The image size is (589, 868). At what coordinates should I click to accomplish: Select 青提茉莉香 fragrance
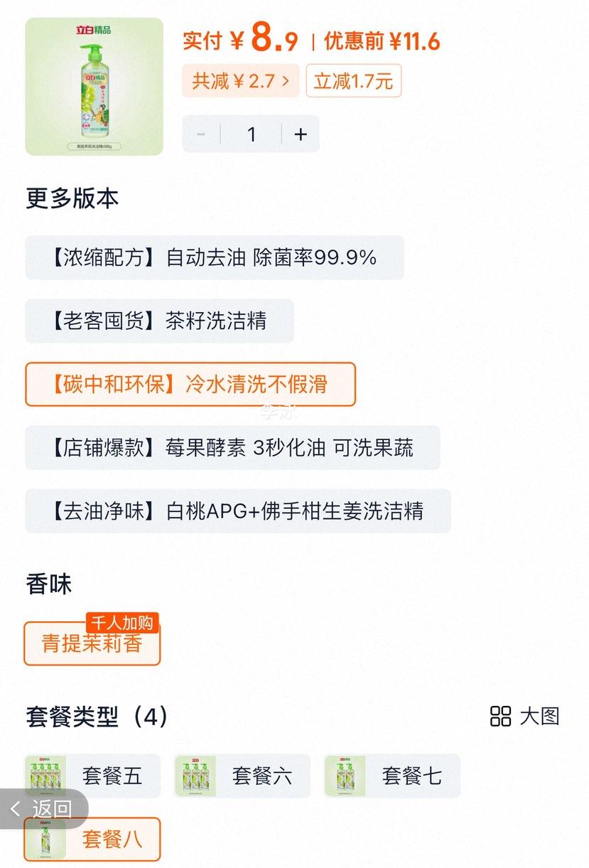(92, 643)
